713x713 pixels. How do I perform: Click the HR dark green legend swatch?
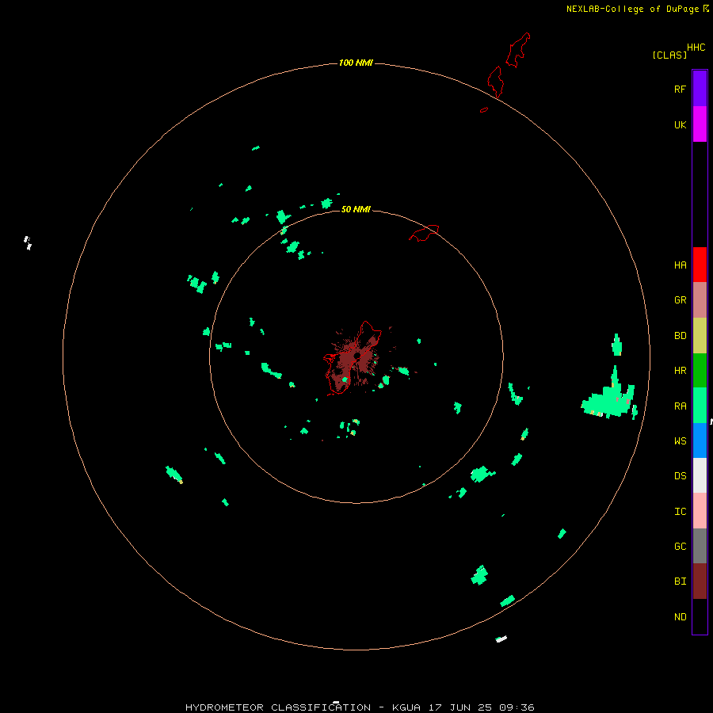(700, 371)
